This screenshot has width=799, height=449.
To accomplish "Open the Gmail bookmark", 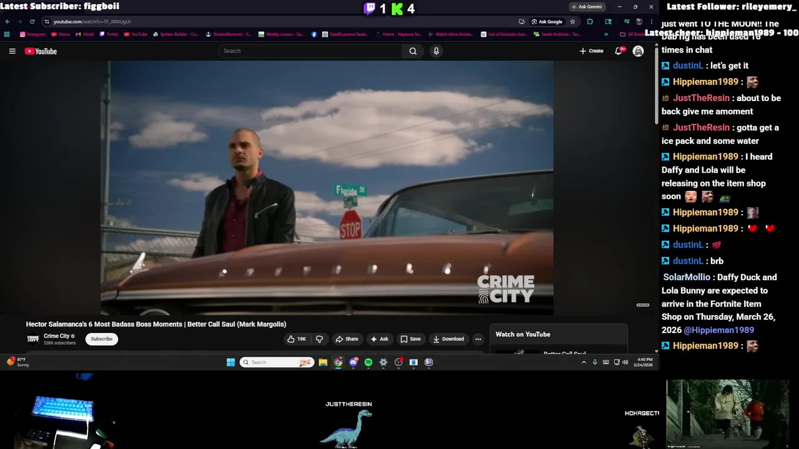I will pyautogui.click(x=84, y=34).
